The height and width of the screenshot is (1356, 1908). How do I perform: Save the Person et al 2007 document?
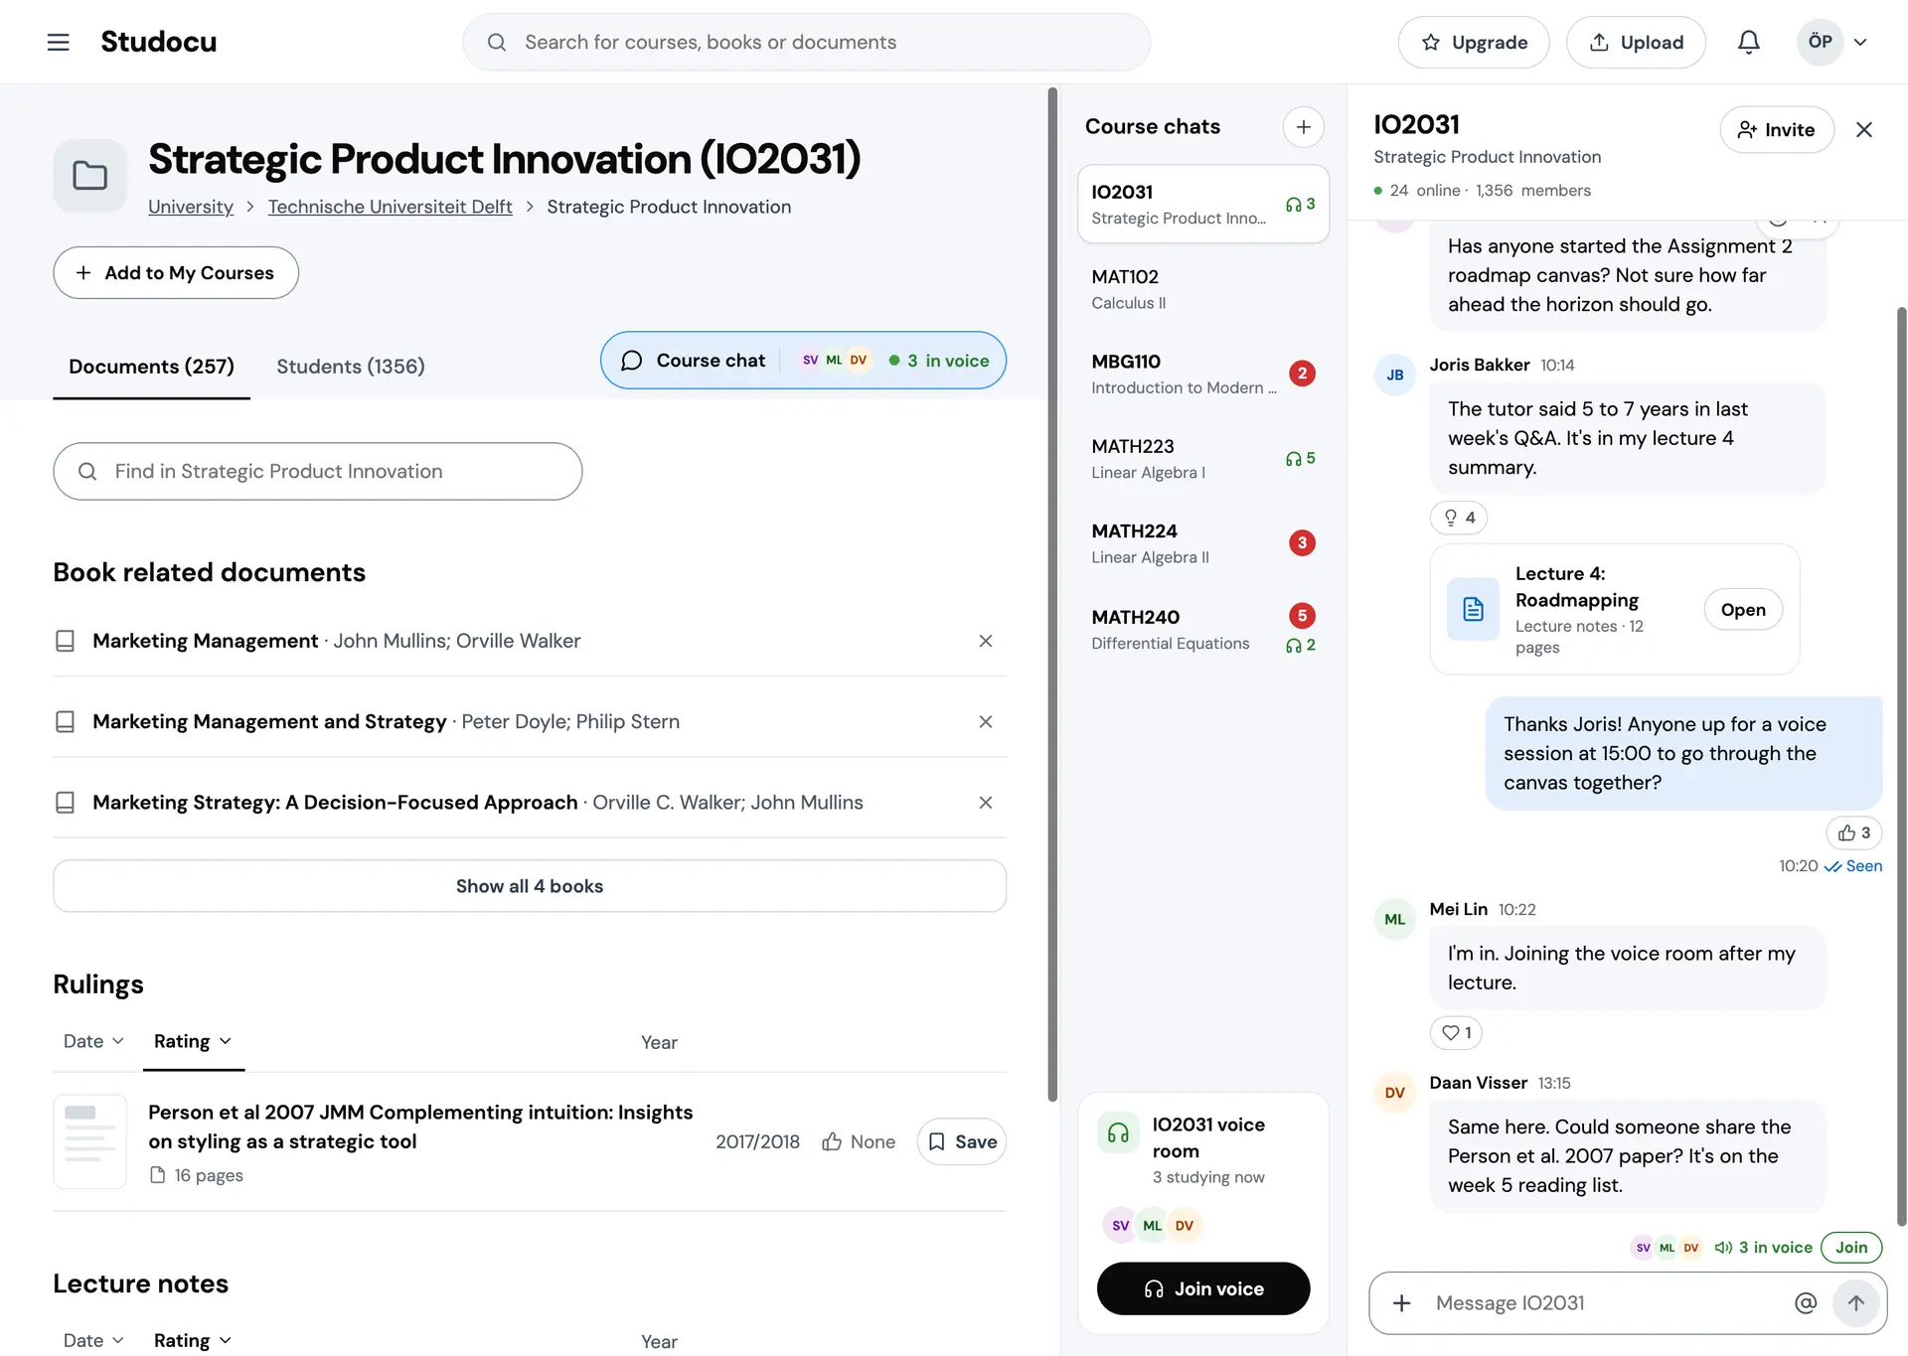(961, 1141)
